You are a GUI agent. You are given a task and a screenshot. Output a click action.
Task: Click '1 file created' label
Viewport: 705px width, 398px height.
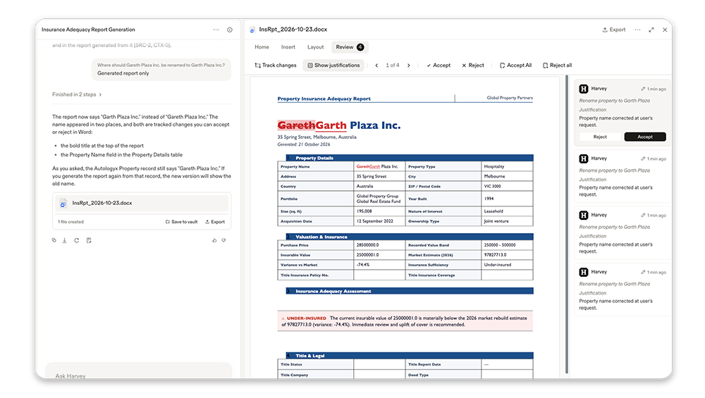[70, 222]
